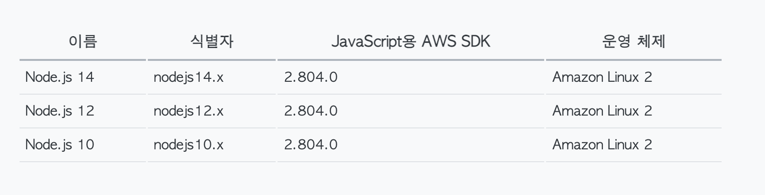Click the nodejs12.x identifier

(188, 111)
